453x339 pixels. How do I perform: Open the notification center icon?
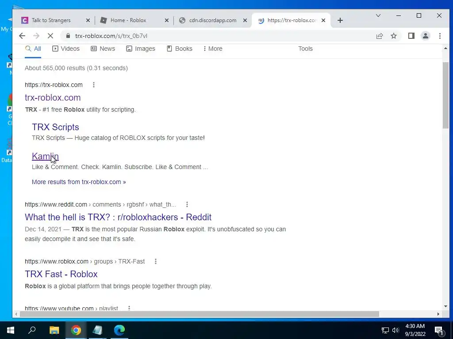tap(439, 331)
